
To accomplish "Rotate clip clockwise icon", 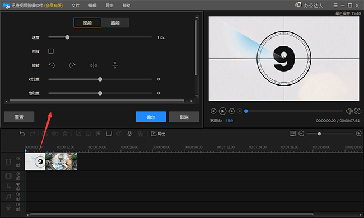I will click(72, 65).
